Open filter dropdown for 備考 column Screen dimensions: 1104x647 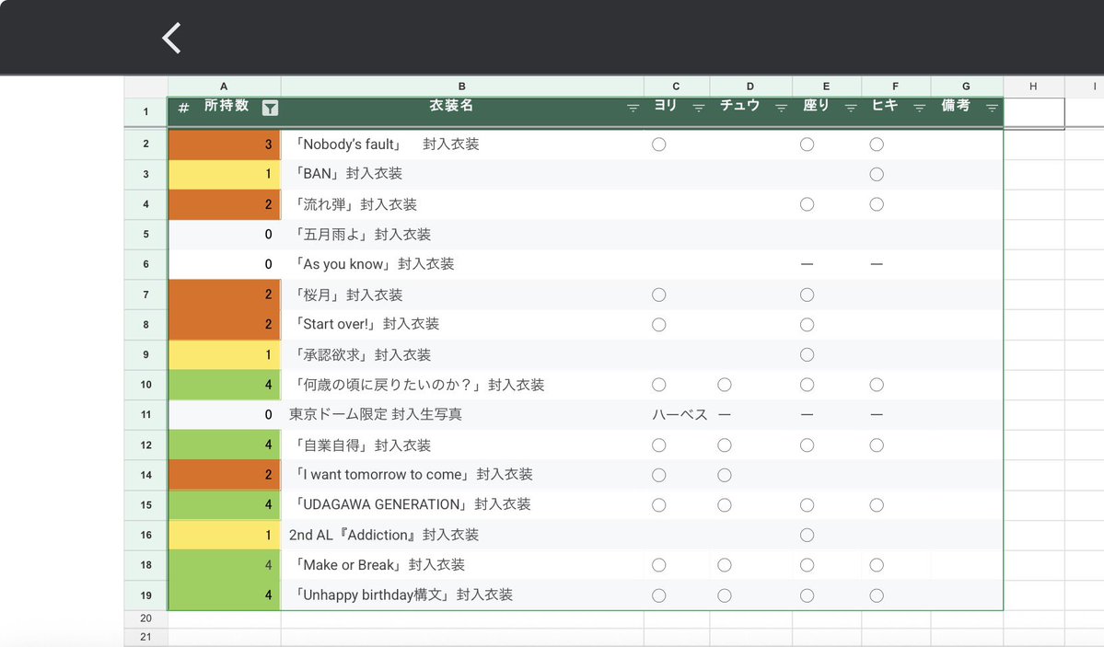point(992,108)
